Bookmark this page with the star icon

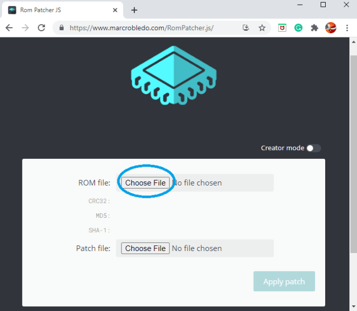(262, 28)
